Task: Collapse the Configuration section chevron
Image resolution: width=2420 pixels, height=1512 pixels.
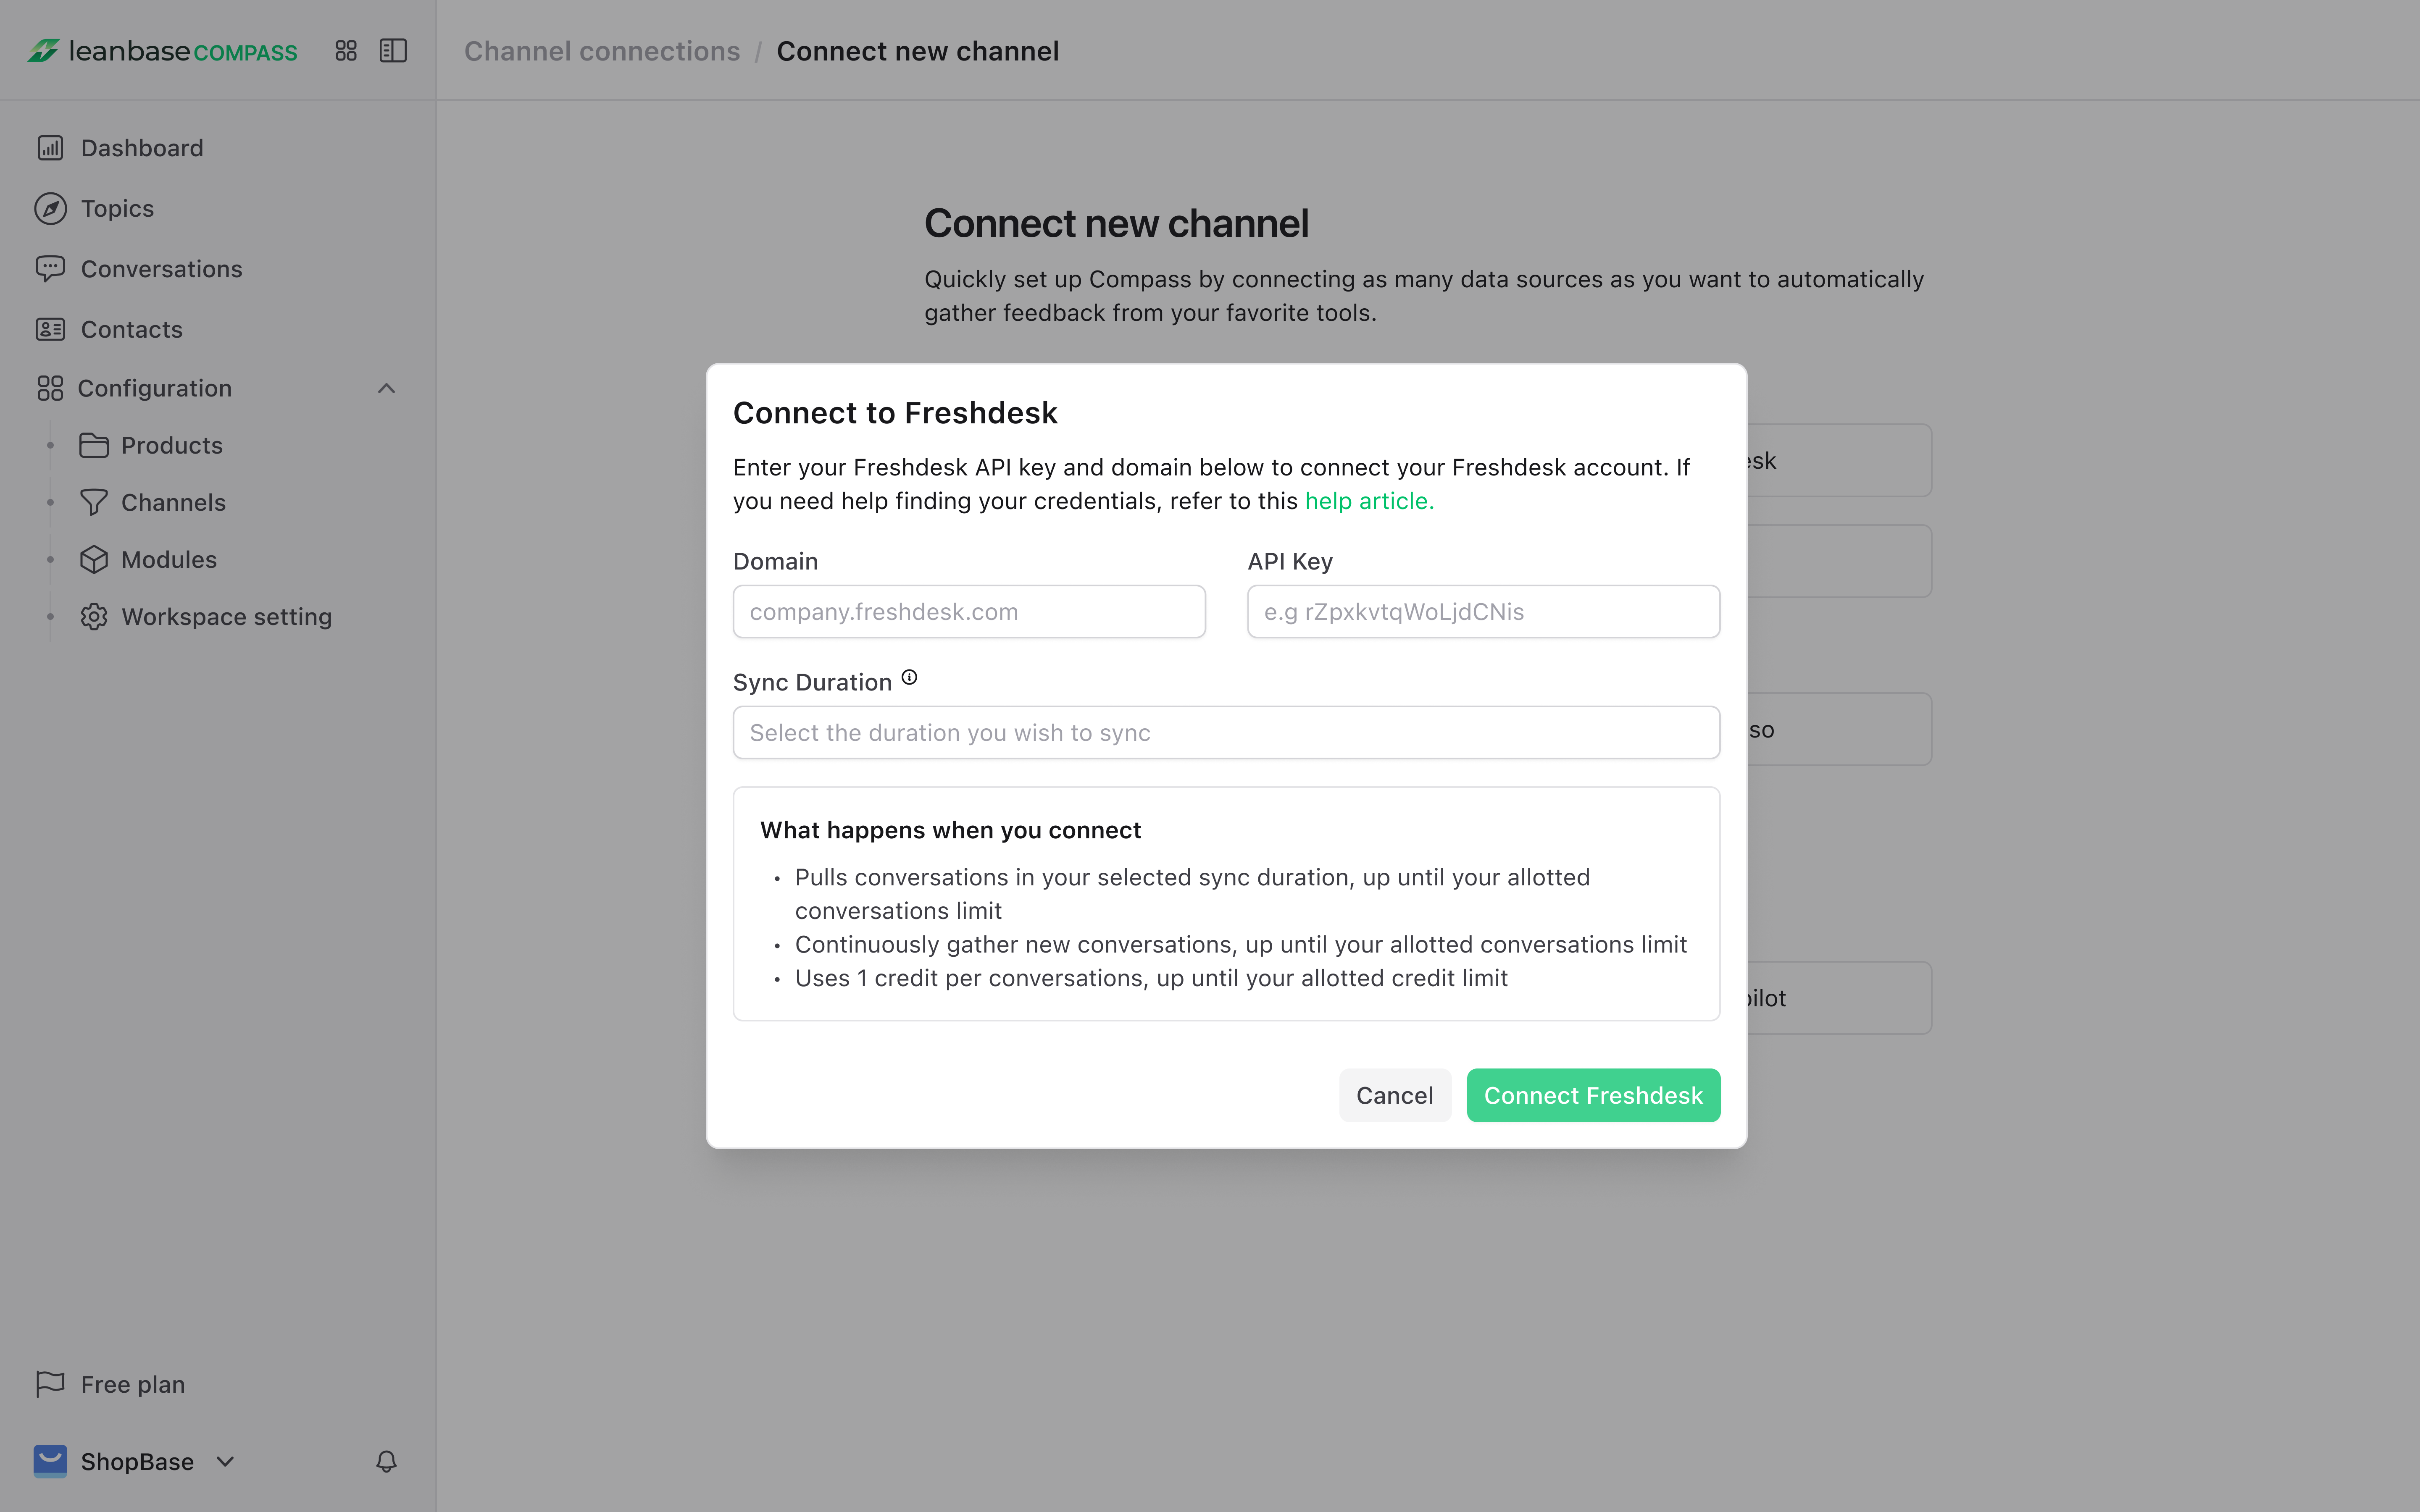Action: 386,388
